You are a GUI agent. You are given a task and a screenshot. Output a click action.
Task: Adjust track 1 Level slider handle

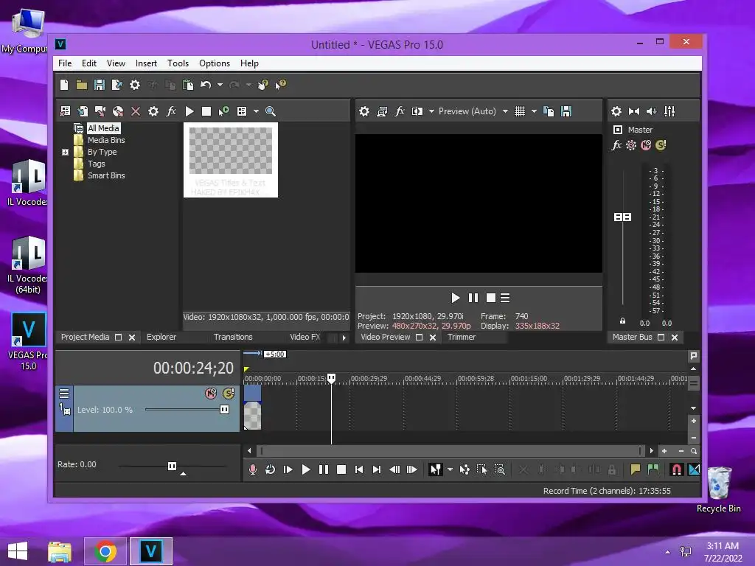[224, 410]
